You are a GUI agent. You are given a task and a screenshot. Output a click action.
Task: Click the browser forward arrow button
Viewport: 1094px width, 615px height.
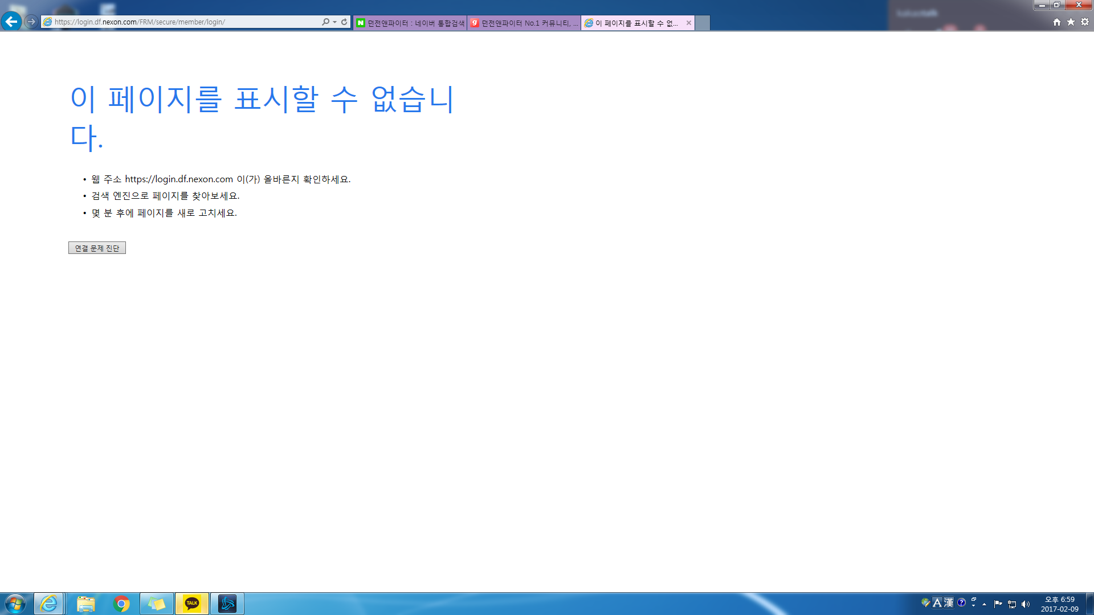click(31, 22)
